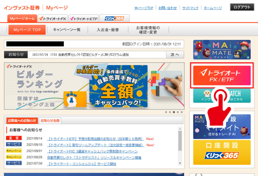Switch to the トライオートETF tab

83,19
